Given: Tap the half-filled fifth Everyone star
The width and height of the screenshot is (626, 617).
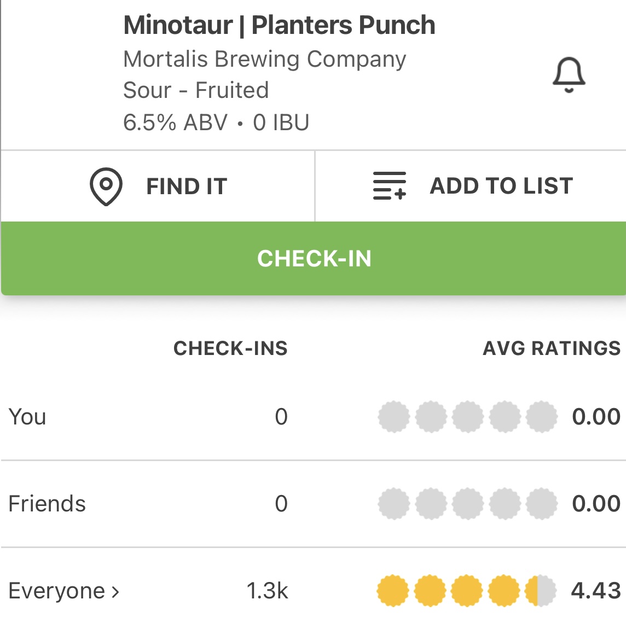Looking at the screenshot, I should pyautogui.click(x=540, y=591).
